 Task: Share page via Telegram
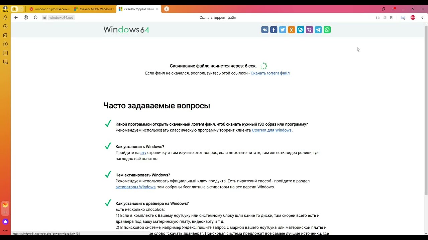(x=318, y=30)
